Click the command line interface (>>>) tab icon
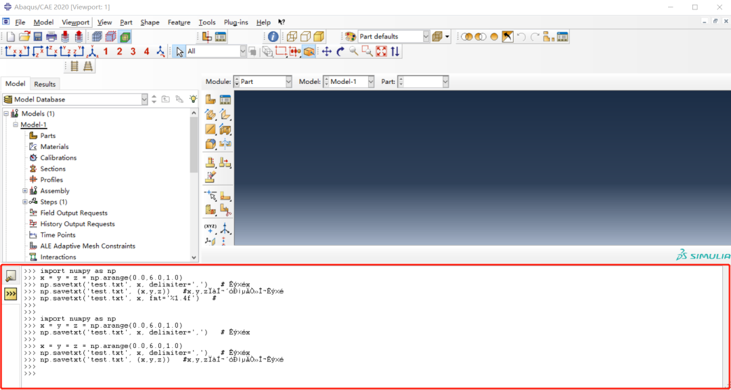The image size is (731, 390). point(11,294)
